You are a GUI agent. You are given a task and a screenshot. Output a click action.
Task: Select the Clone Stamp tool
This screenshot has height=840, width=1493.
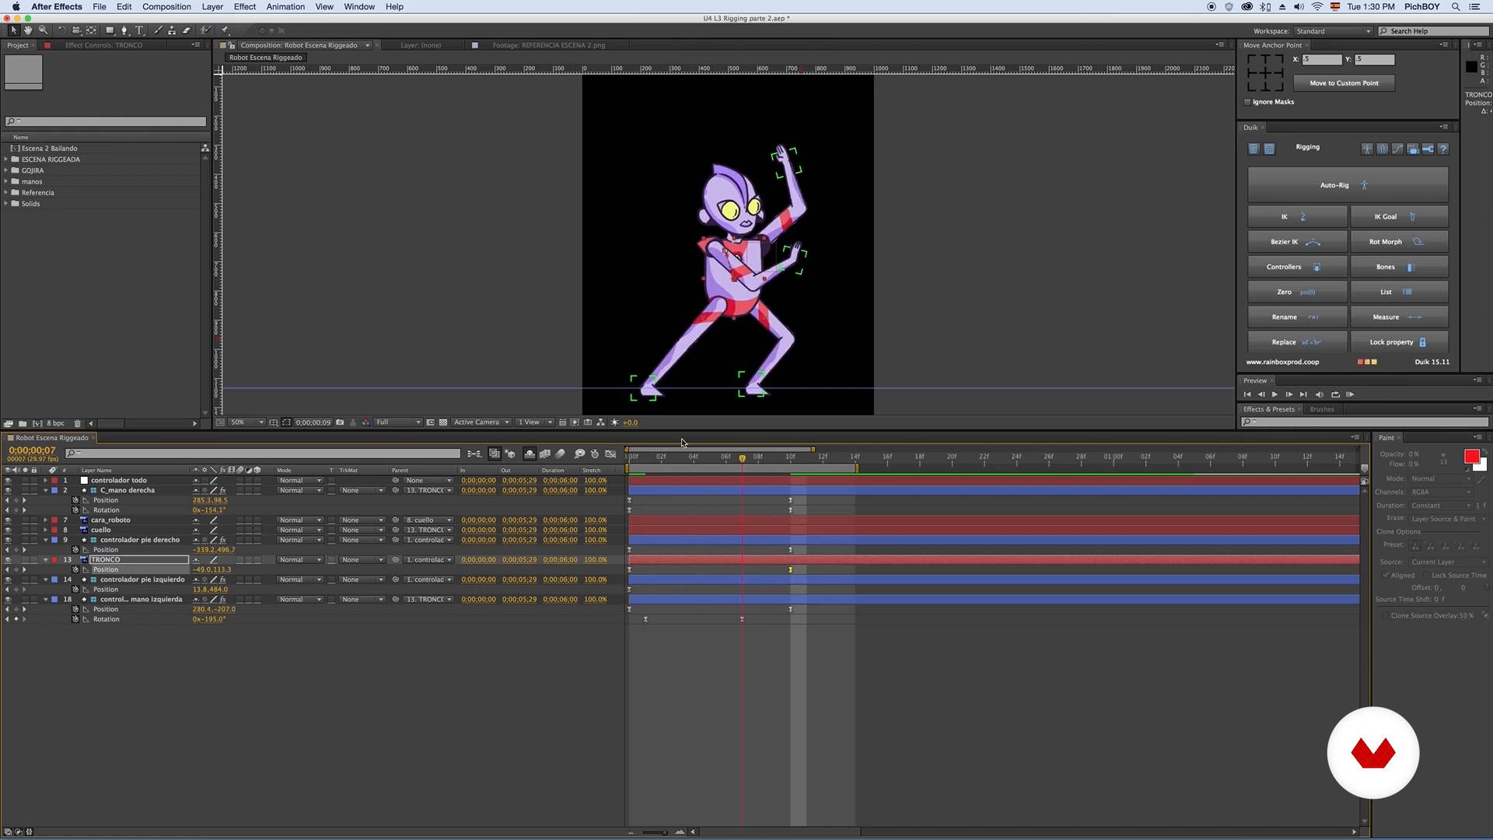pos(172,30)
